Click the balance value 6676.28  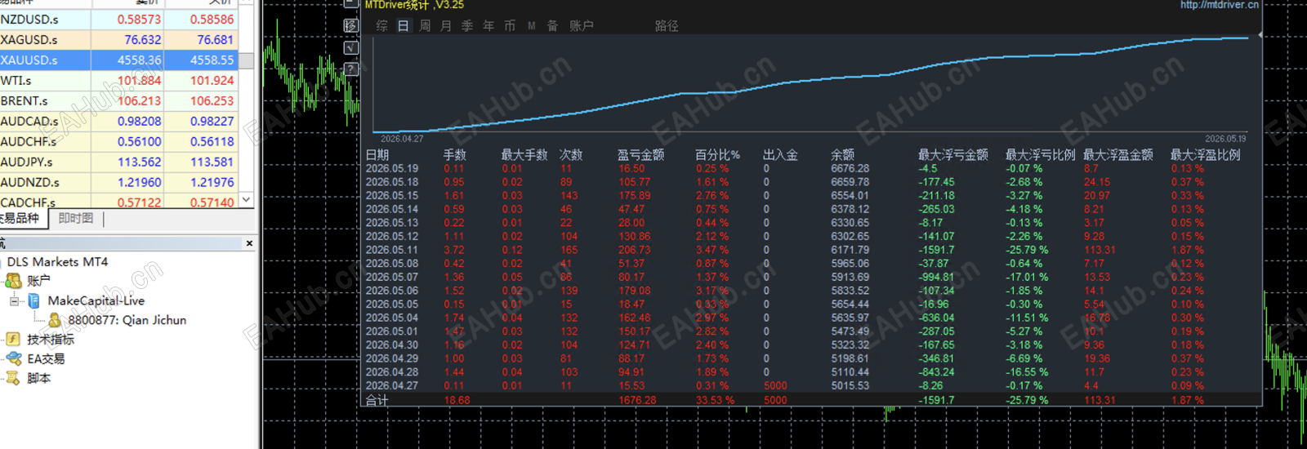click(850, 169)
